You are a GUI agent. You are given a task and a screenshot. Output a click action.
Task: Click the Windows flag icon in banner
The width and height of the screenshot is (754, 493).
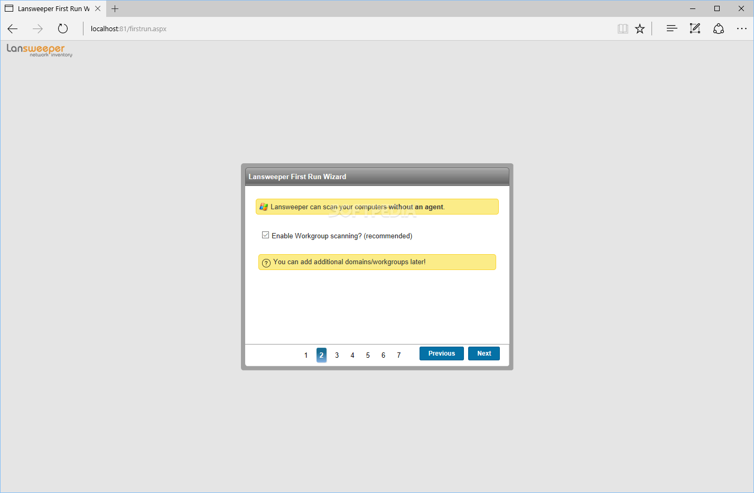tap(264, 207)
